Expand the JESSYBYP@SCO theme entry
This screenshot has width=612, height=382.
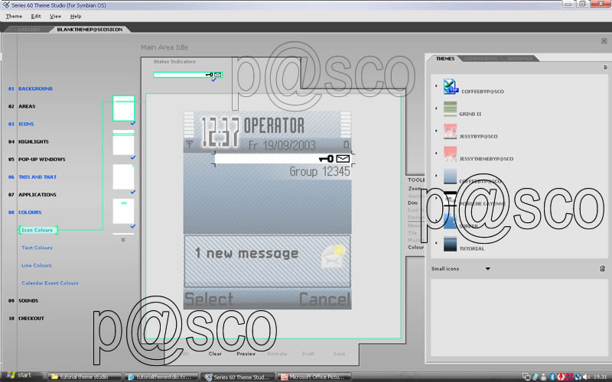436,131
